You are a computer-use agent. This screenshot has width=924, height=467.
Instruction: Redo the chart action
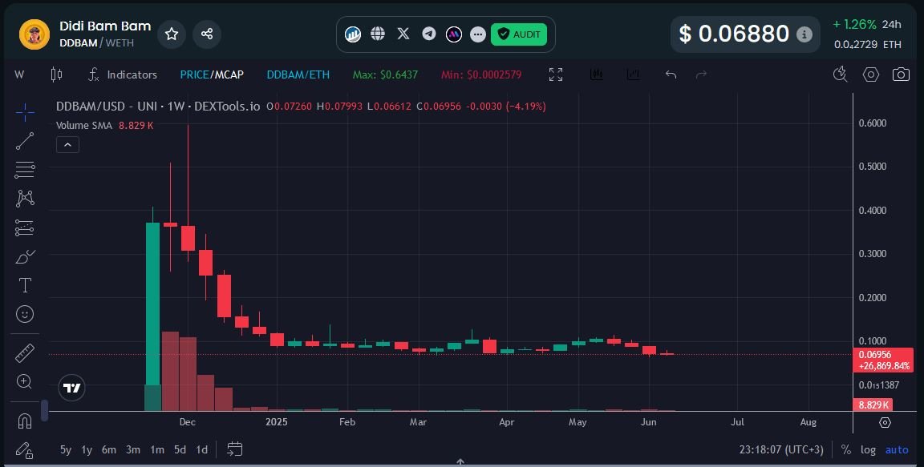click(x=701, y=74)
